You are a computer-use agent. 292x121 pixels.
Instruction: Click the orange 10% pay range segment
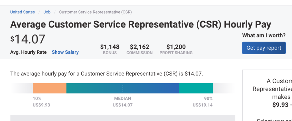50,88
